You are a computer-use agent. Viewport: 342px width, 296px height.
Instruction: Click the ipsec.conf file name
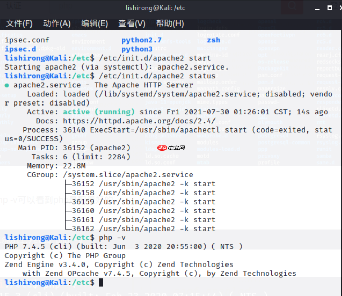coord(27,40)
